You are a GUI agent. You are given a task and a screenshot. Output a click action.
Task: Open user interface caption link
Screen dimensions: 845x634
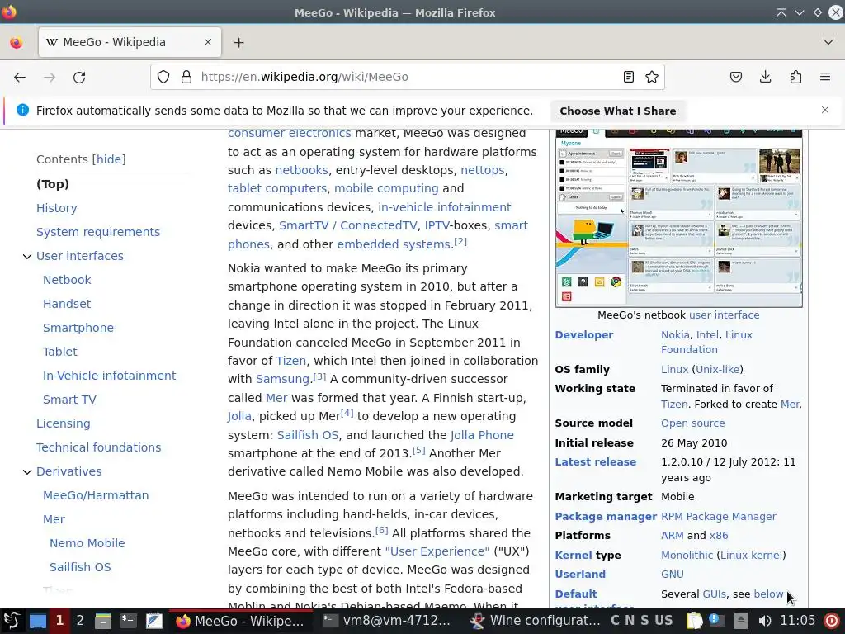point(724,315)
